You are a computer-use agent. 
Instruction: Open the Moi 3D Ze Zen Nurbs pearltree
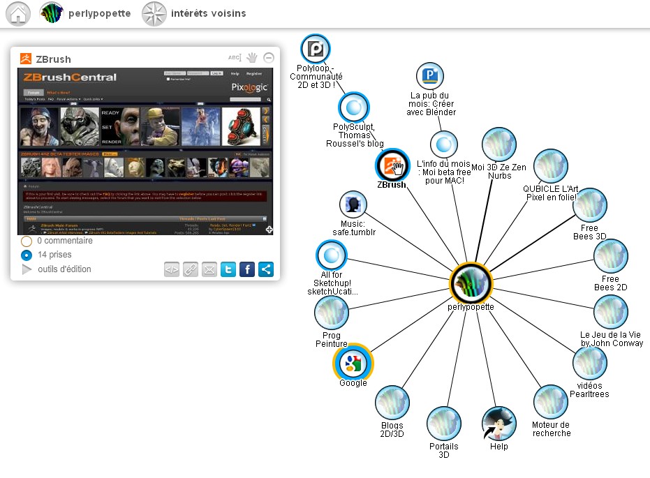click(x=498, y=144)
